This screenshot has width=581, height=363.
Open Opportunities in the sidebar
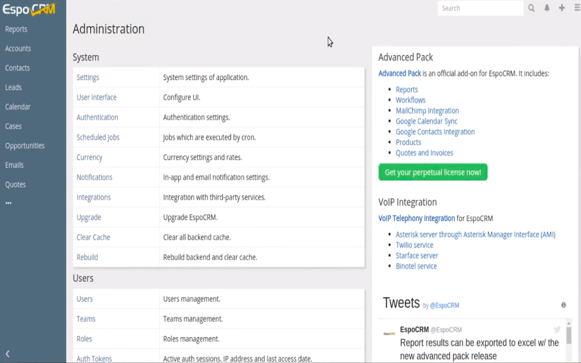coord(25,146)
